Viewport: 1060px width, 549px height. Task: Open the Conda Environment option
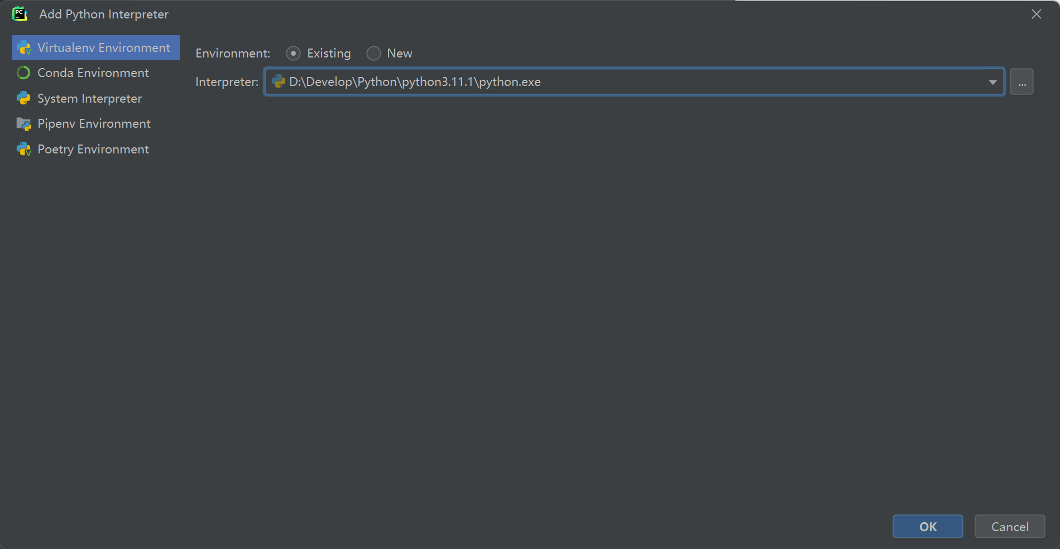coord(95,73)
